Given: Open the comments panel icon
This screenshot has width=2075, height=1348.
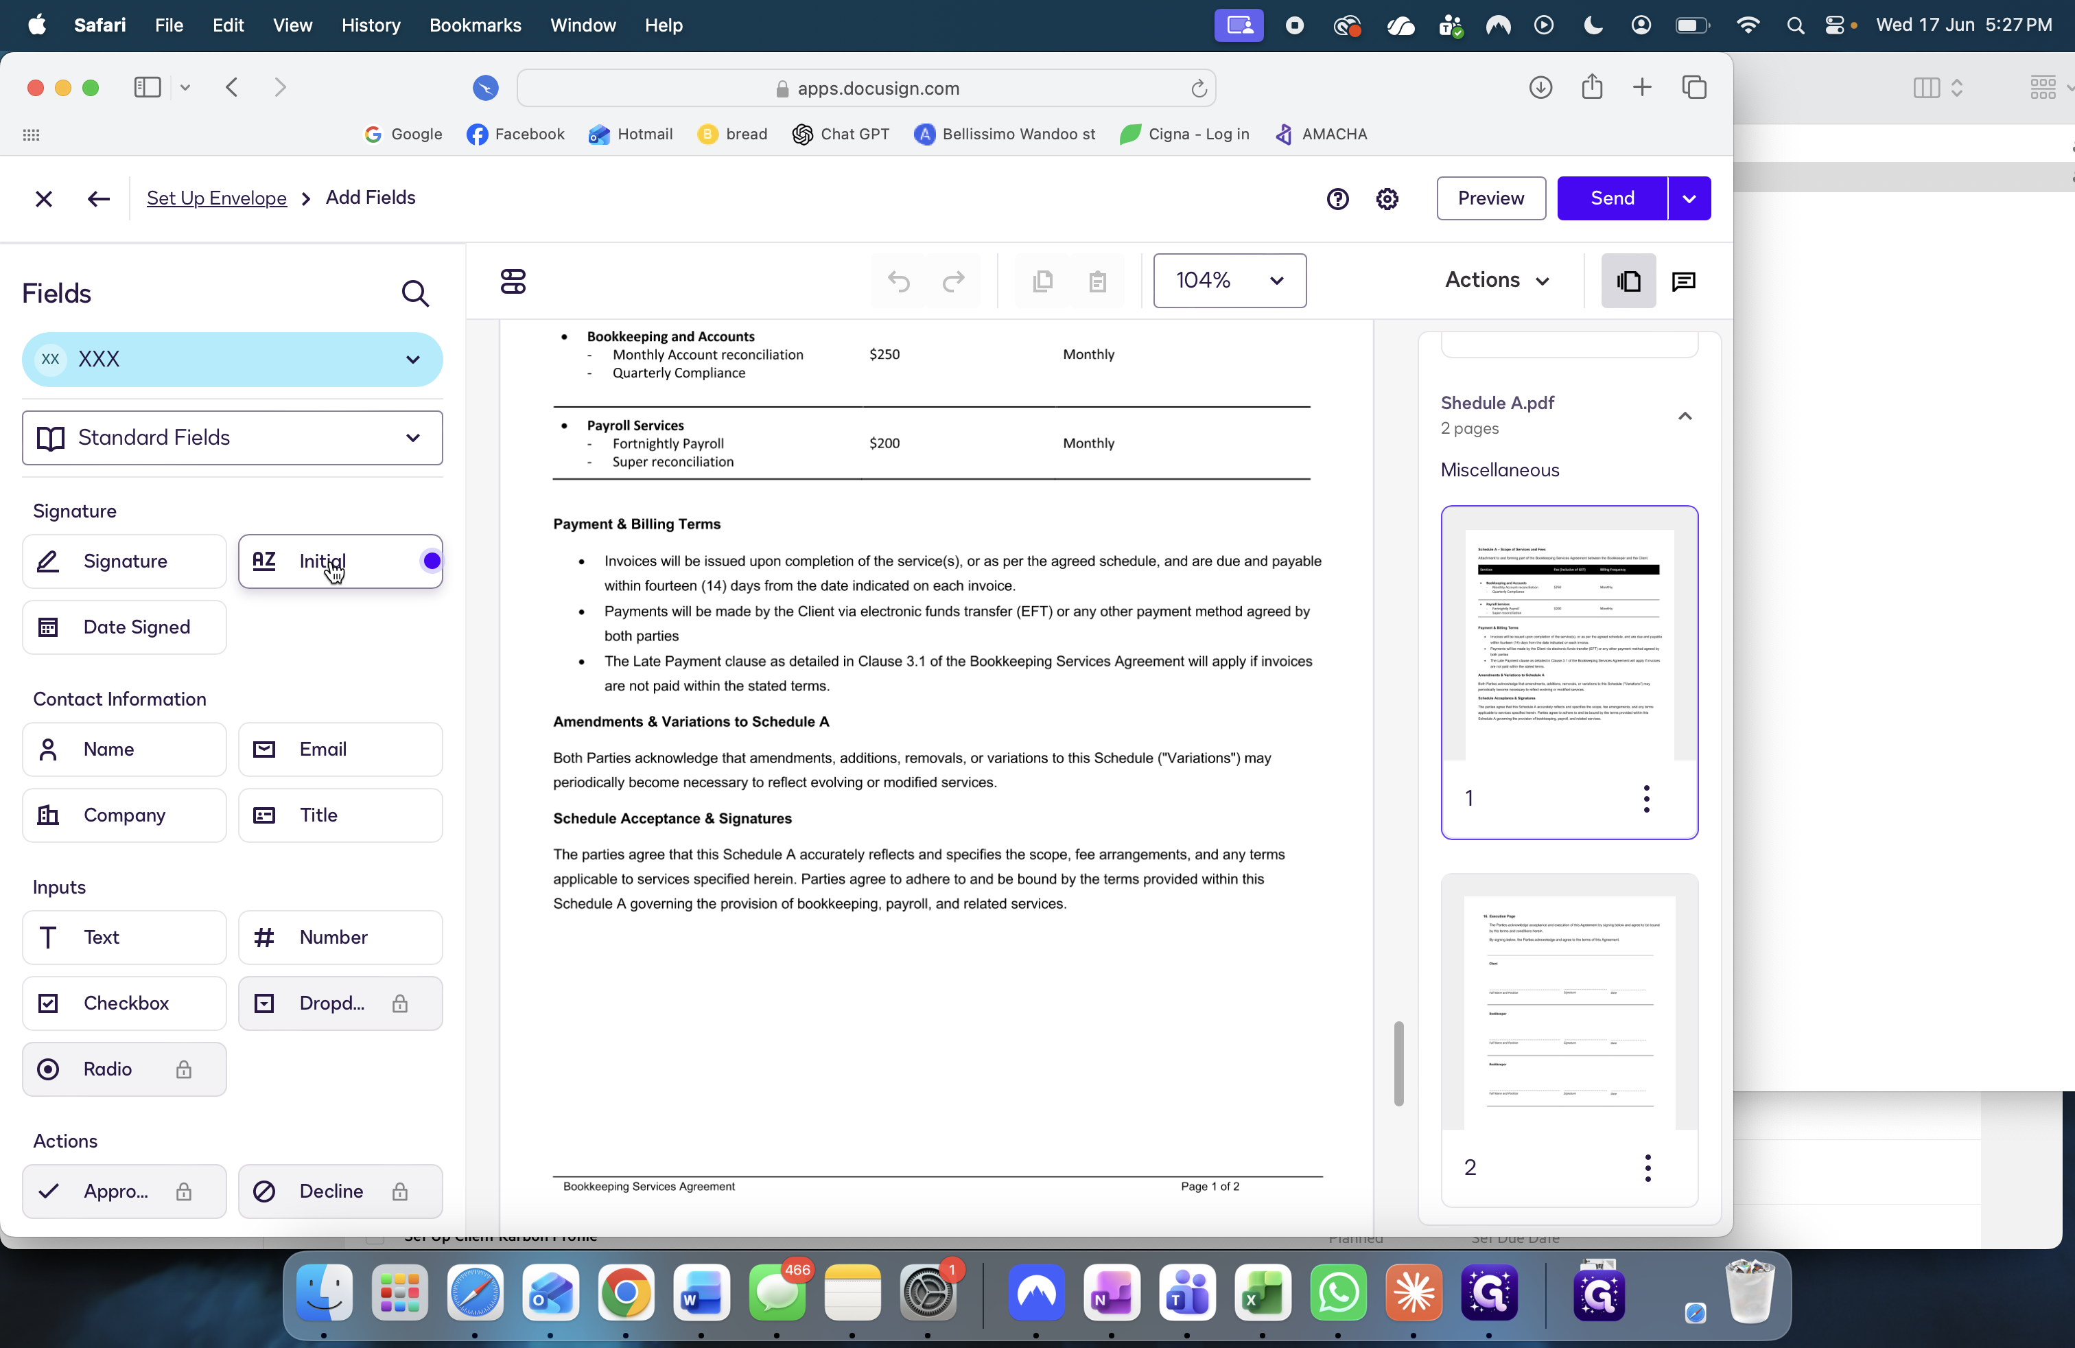Looking at the screenshot, I should point(1684,281).
